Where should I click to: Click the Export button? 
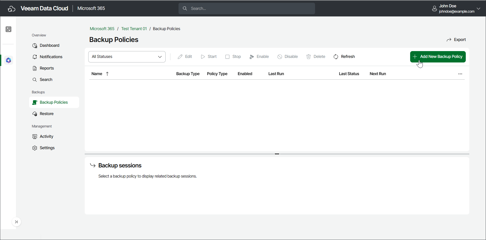(456, 40)
